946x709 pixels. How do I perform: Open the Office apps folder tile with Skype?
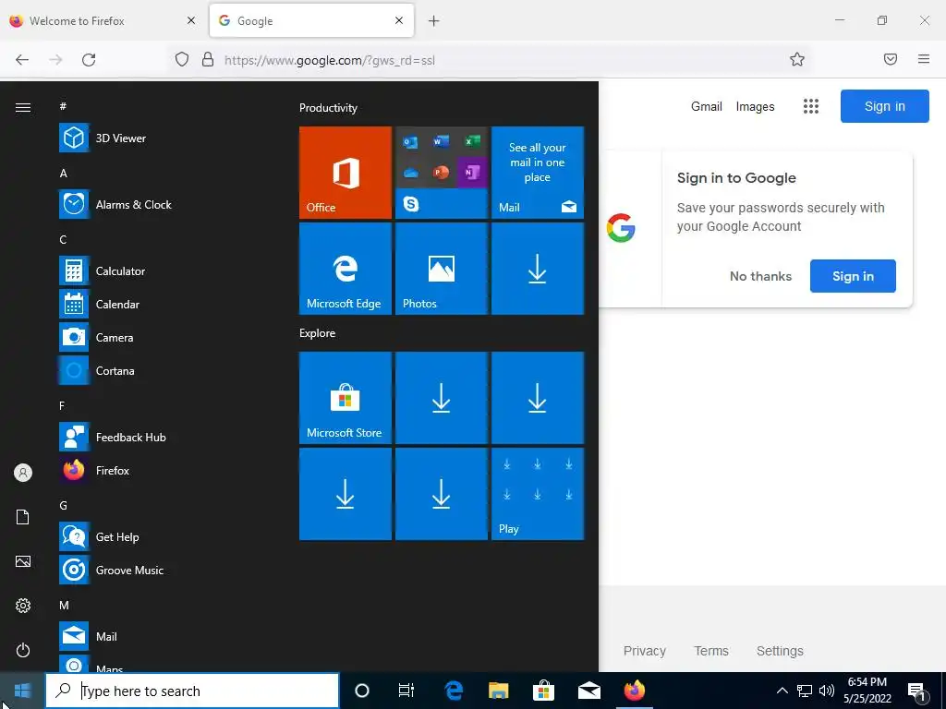[x=441, y=173]
